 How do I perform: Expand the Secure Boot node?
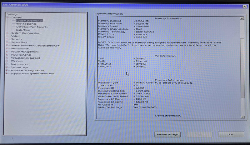[7, 42]
